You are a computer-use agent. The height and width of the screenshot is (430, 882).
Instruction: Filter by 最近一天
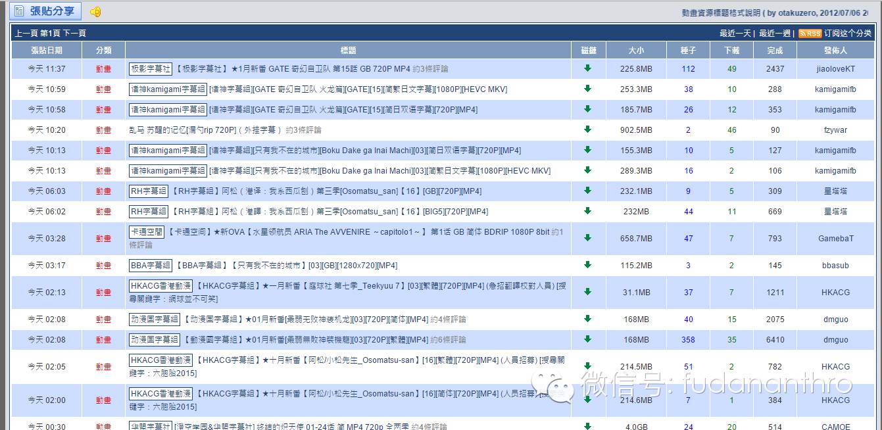point(735,33)
